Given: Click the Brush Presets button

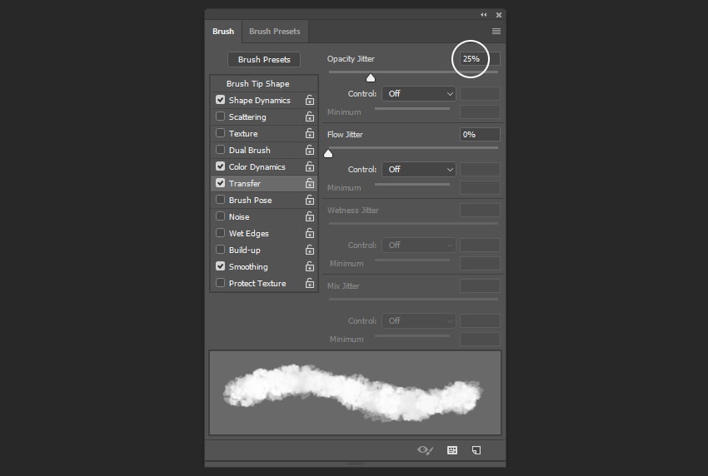Looking at the screenshot, I should point(264,60).
